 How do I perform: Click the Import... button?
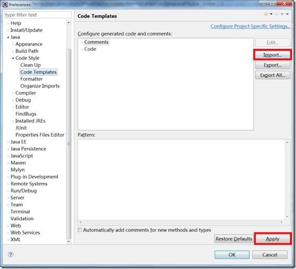pos(273,55)
